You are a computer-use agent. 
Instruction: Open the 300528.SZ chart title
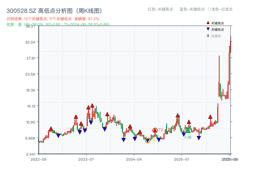(54, 10)
